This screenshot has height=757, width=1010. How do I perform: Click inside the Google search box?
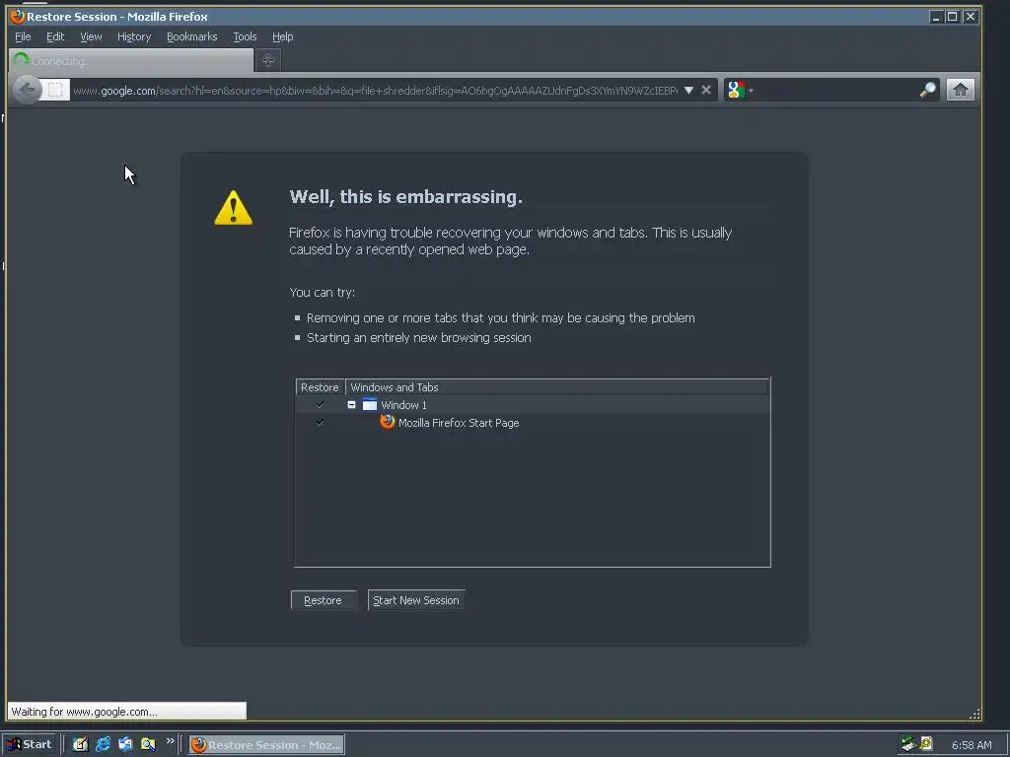pyautogui.click(x=835, y=90)
